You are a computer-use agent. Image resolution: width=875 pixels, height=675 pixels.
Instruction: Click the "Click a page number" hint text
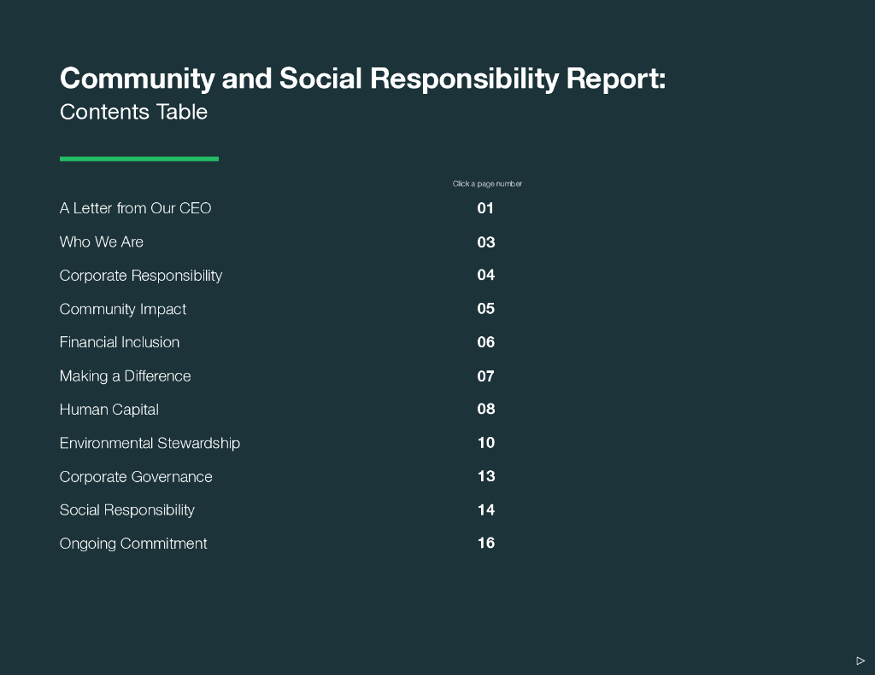coord(487,184)
